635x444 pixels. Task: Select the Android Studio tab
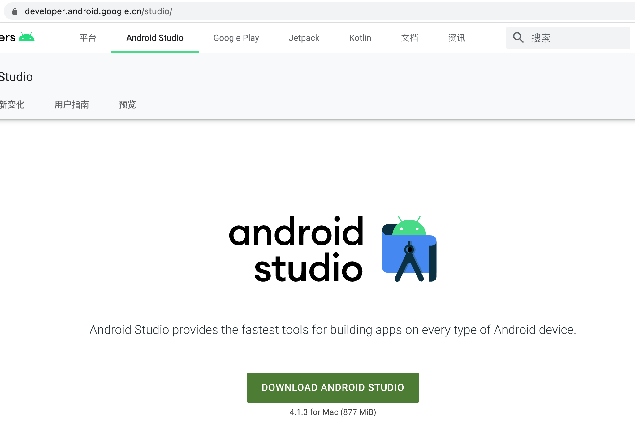pyautogui.click(x=155, y=38)
